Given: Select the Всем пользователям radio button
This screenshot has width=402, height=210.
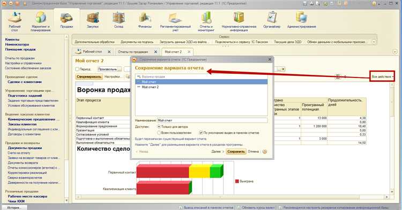Looking at the screenshot, I should pyautogui.click(x=159, y=133).
